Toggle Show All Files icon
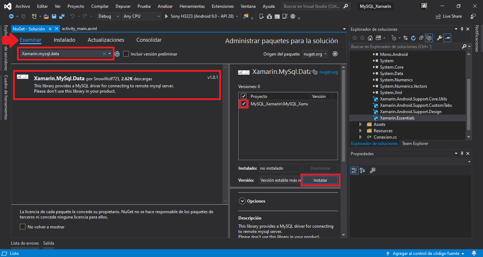The image size is (483, 257). point(429,38)
